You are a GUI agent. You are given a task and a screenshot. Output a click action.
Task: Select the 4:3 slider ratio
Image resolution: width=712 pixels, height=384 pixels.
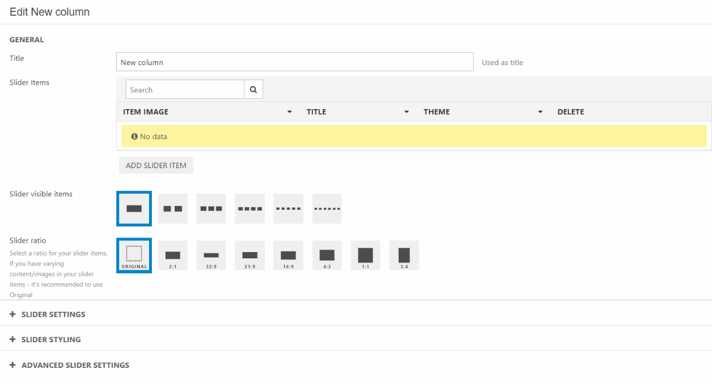(x=327, y=255)
